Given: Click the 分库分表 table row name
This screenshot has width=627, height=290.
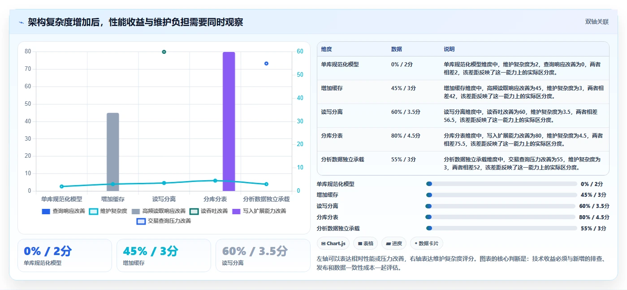Looking at the screenshot, I should (x=332, y=135).
